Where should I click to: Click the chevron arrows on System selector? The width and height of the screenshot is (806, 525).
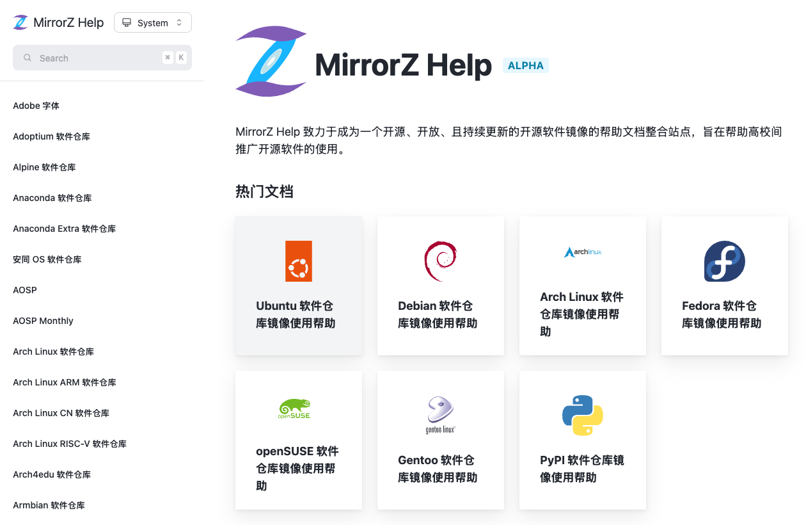click(179, 22)
